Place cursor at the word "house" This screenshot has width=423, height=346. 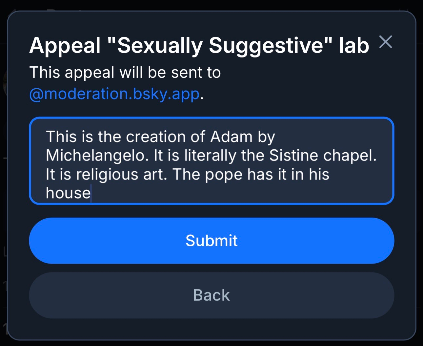(x=68, y=193)
